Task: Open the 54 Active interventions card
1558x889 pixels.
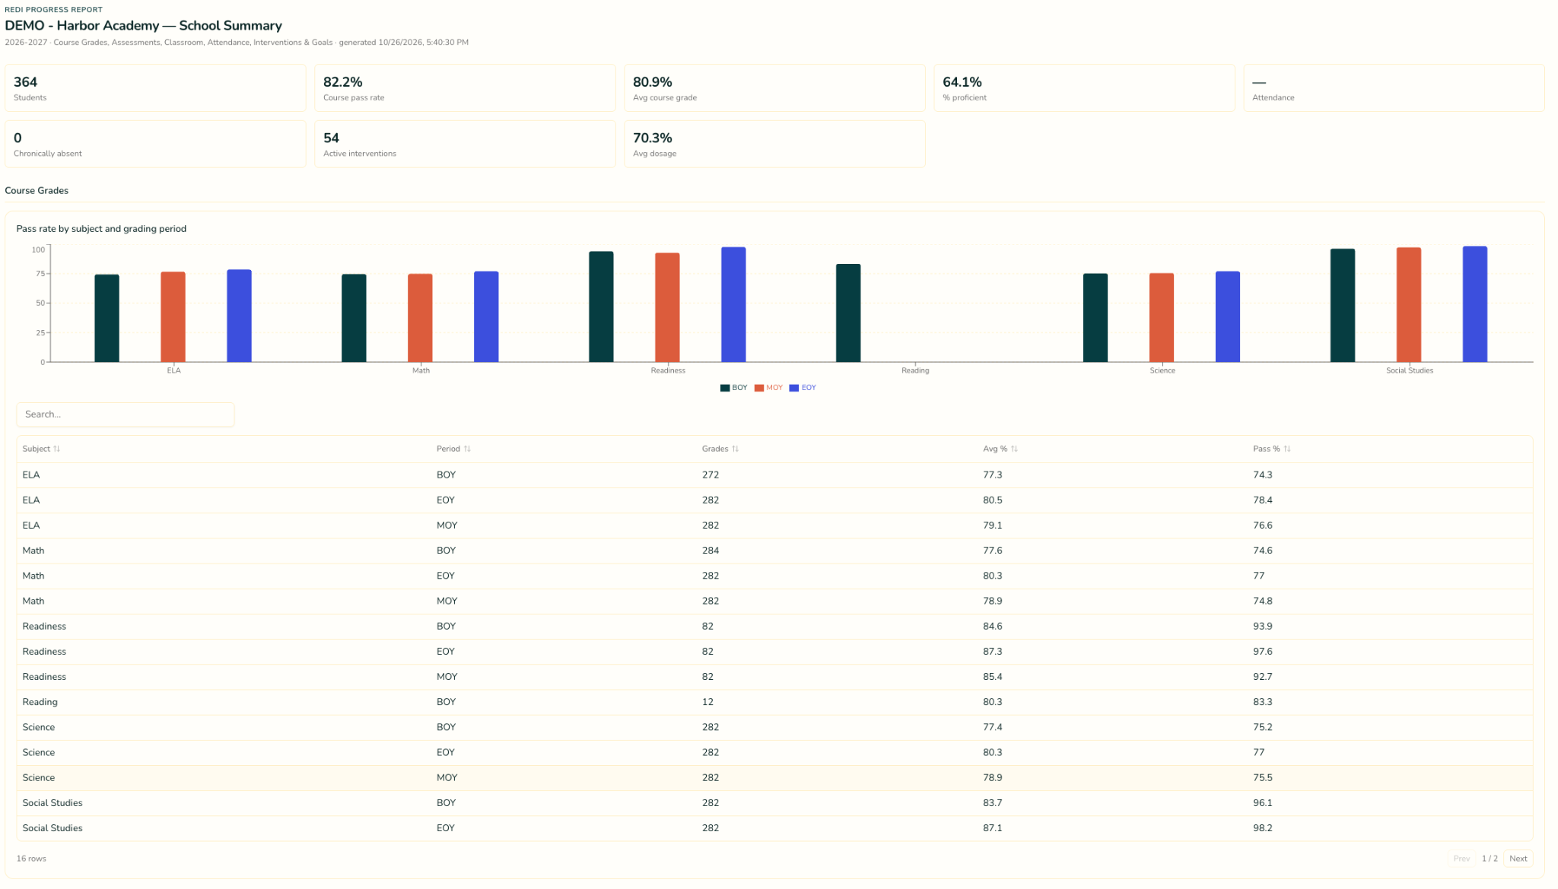Action: click(465, 144)
